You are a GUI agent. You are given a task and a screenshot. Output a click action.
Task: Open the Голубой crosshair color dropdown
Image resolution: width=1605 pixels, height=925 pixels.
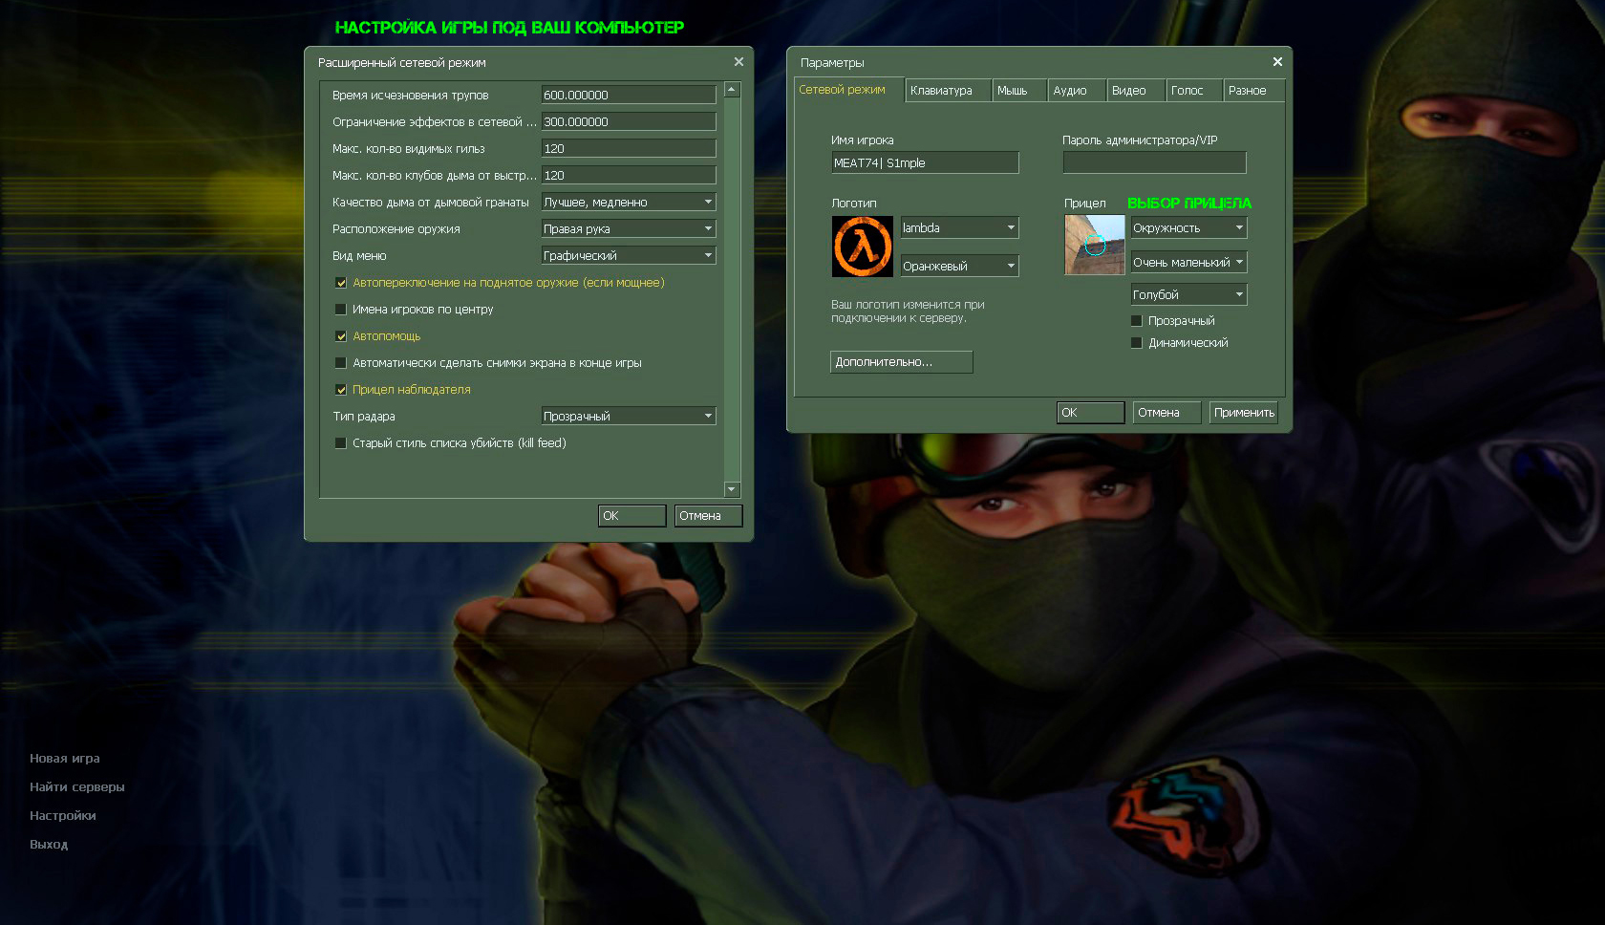[1188, 295]
